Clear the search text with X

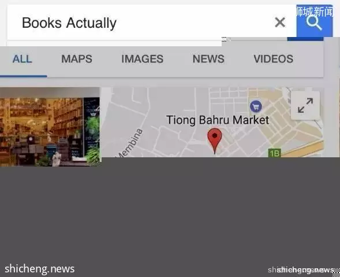(x=280, y=22)
